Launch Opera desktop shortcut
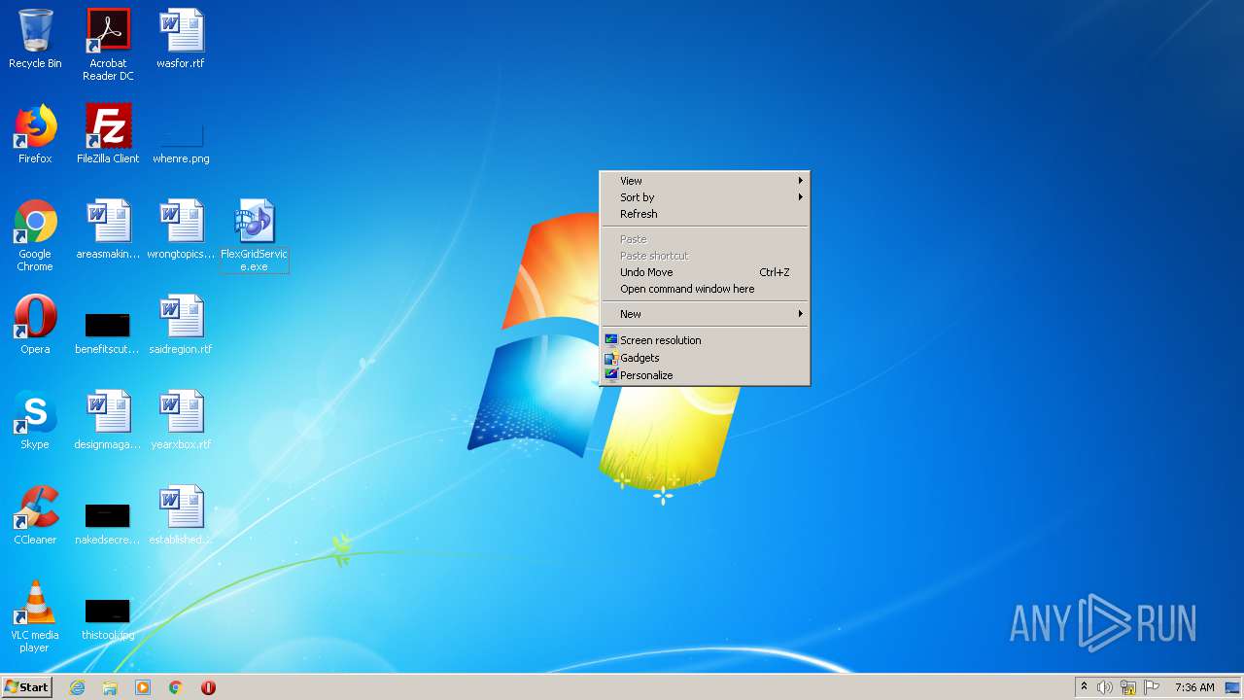The width and height of the screenshot is (1244, 700). tap(35, 325)
